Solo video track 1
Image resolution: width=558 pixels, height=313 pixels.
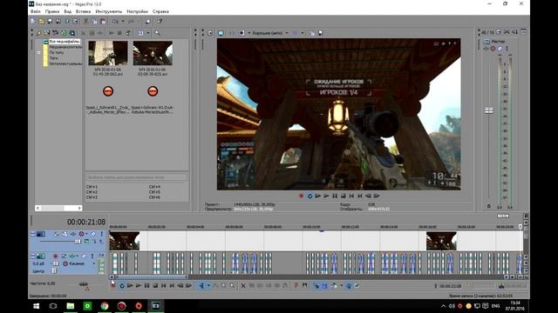(x=101, y=234)
